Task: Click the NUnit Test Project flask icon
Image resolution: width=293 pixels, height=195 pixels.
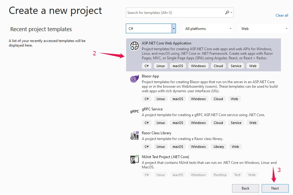Action: coord(135,159)
